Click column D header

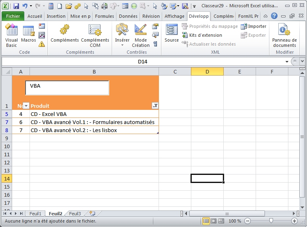[207, 71]
